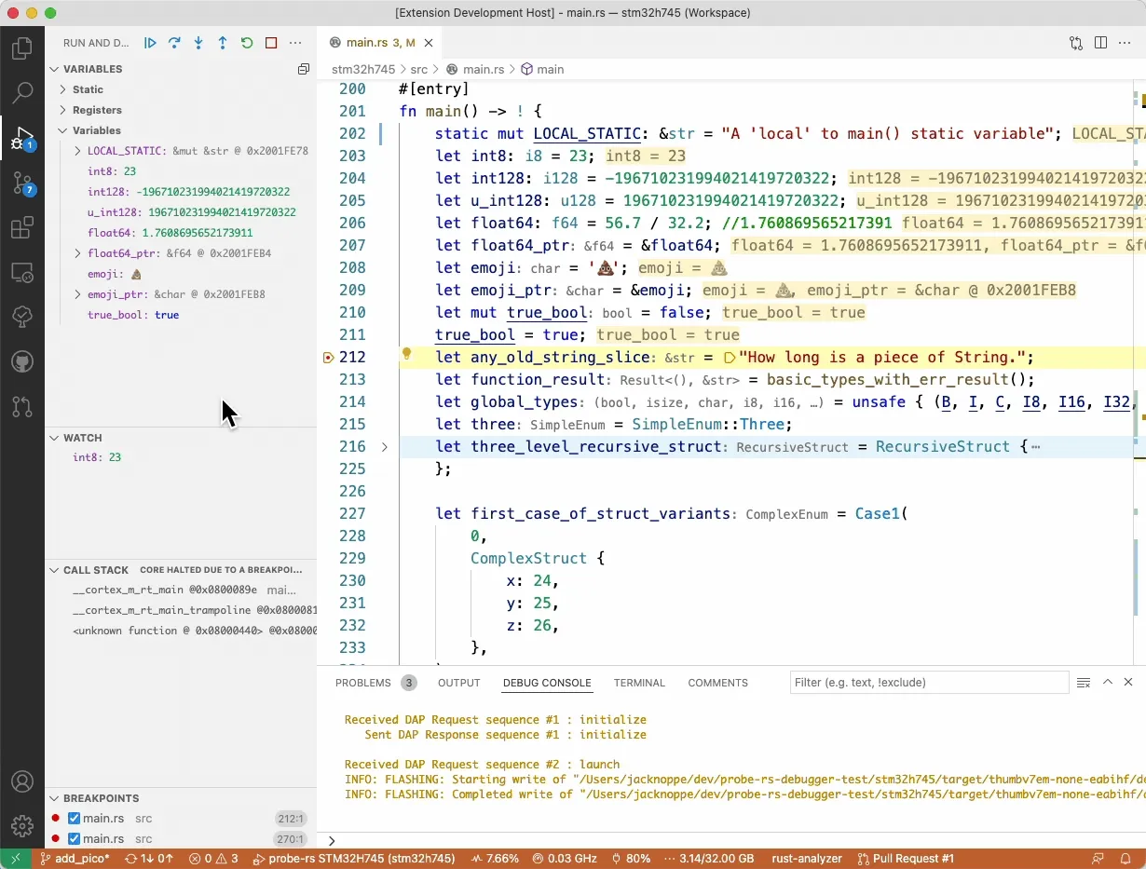The height and width of the screenshot is (869, 1146).
Task: Click the debug console filter input
Action: (x=928, y=683)
